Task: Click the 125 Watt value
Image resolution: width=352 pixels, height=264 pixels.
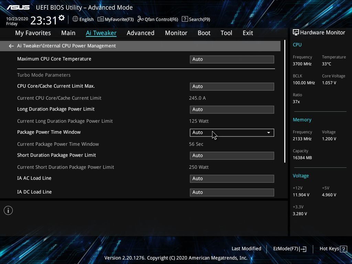Action: tap(199, 121)
